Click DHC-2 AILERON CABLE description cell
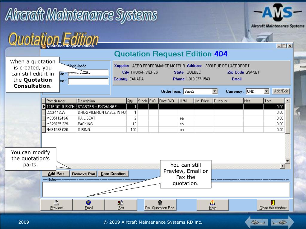The height and width of the screenshot is (229, 306). coord(102,112)
